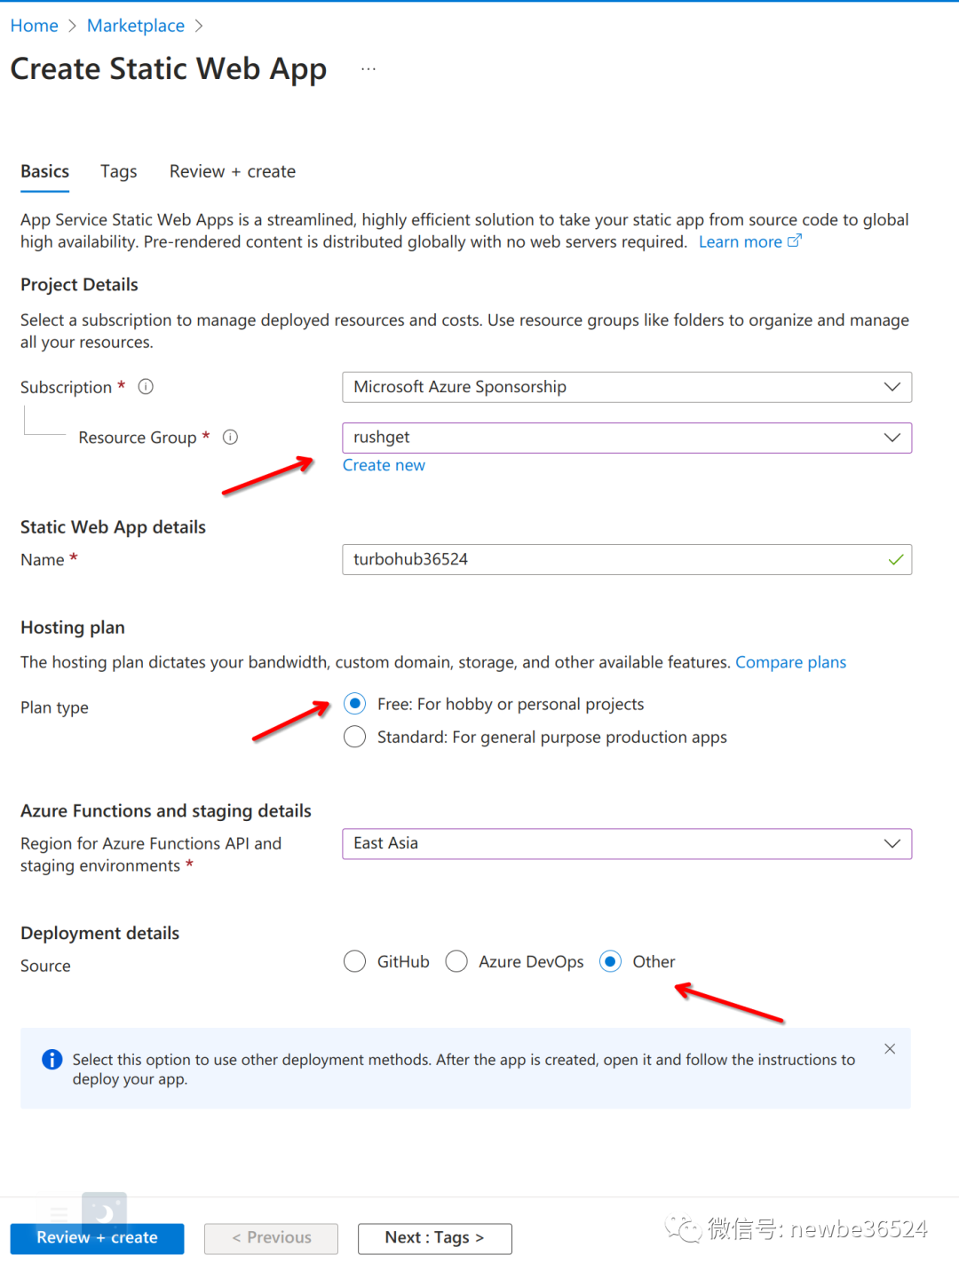
Task: Expand the Resource Group dropdown
Action: point(627,438)
